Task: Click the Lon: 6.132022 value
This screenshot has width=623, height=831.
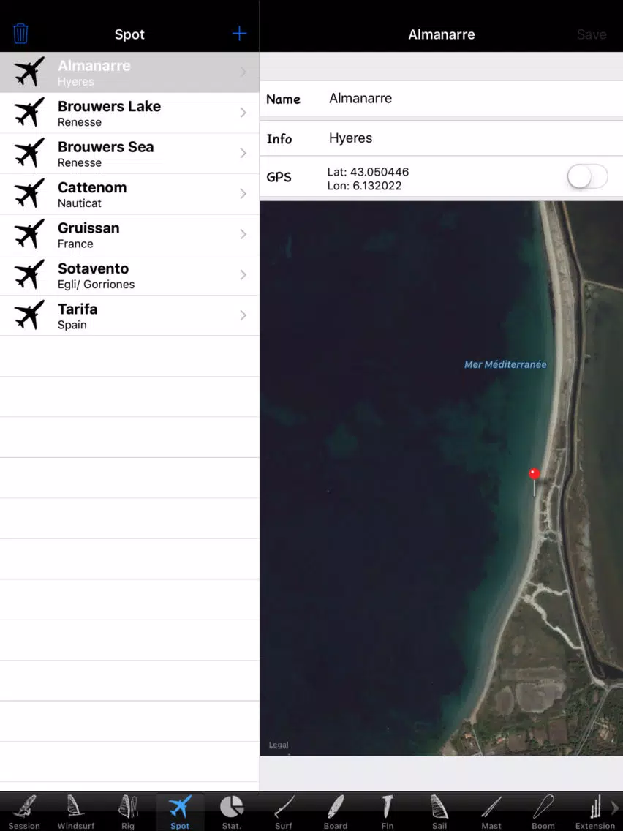Action: coord(364,186)
